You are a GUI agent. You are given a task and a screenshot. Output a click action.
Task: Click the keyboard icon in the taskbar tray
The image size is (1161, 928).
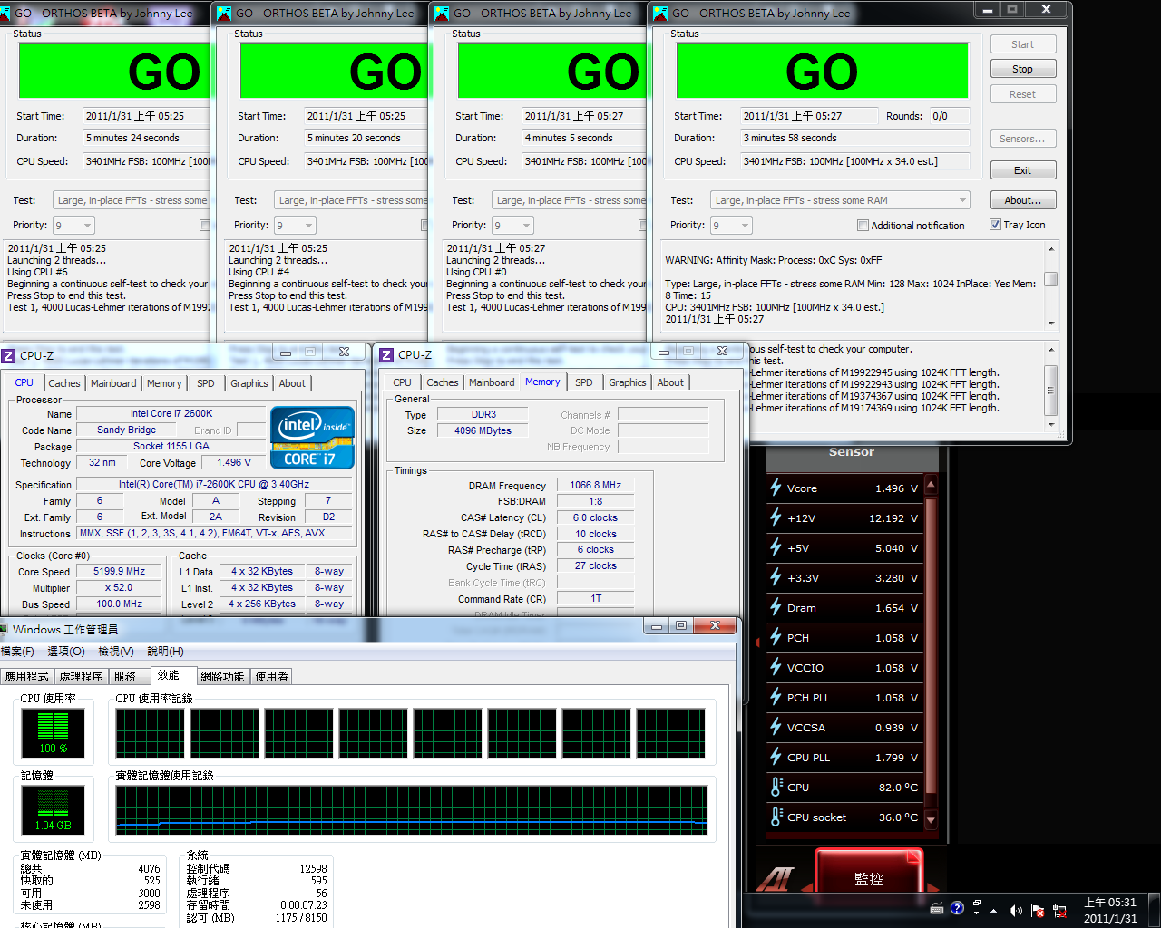(x=937, y=908)
